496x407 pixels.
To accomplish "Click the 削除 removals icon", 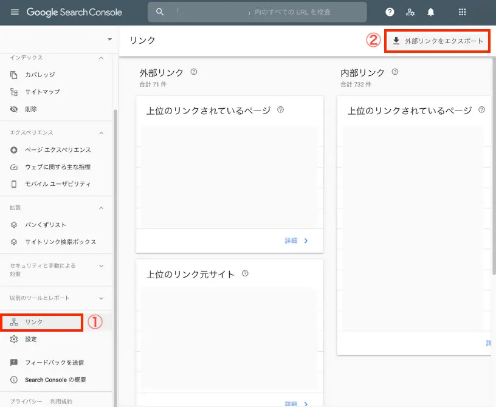I will (14, 108).
